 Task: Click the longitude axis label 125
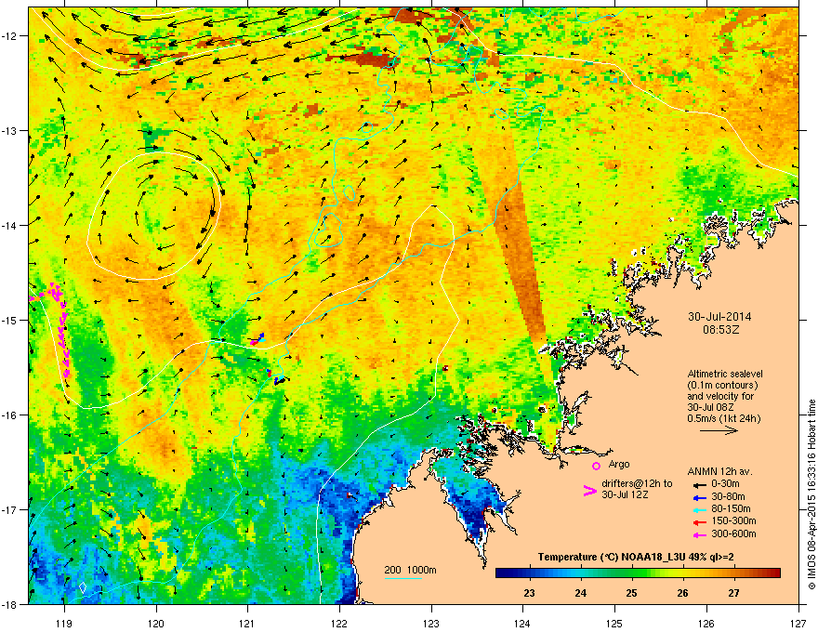[614, 624]
